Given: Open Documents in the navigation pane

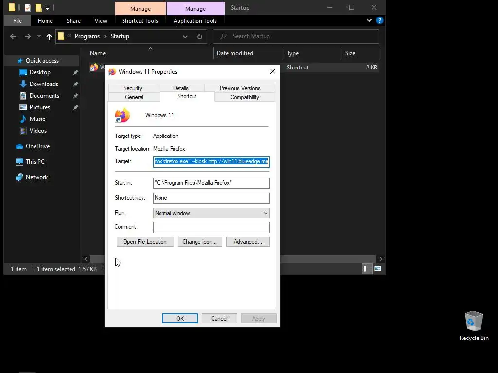Looking at the screenshot, I should 44,96.
